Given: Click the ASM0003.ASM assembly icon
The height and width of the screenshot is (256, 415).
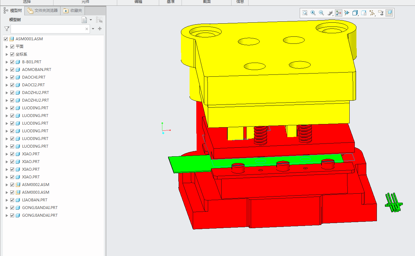Looking at the screenshot, I should 18,192.
